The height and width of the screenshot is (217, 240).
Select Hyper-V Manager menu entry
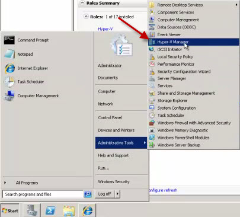pos(194,42)
